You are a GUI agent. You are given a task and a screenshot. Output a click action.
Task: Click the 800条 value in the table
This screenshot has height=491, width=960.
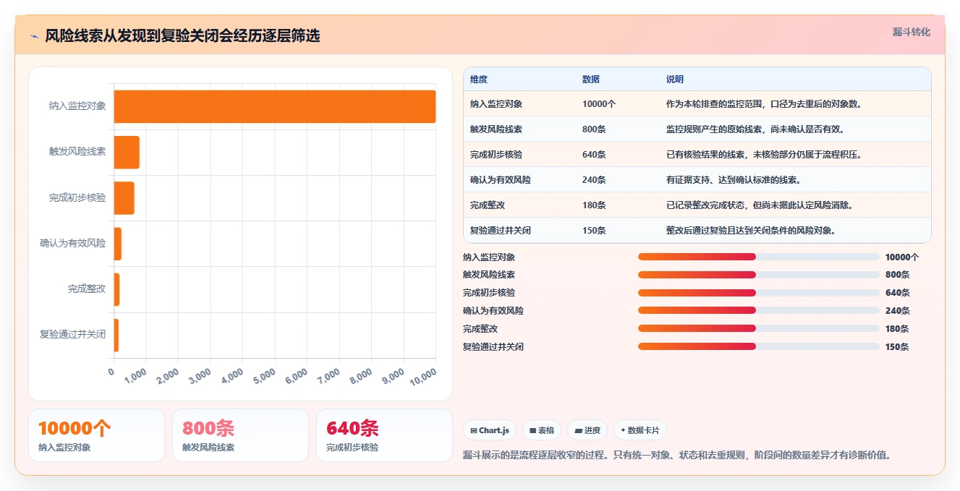594,129
